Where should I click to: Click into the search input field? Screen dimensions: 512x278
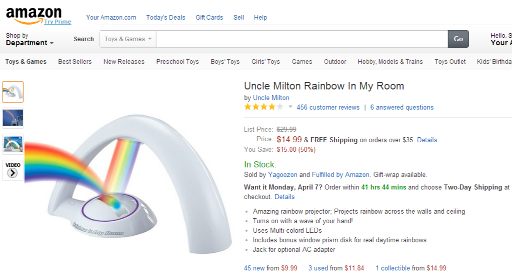[x=302, y=39]
